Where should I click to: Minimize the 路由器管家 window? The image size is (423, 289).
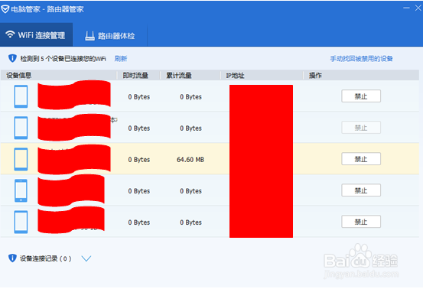[x=406, y=8]
